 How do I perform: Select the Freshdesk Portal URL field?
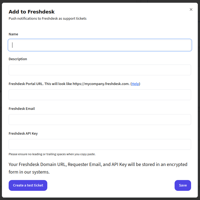[x=100, y=95]
